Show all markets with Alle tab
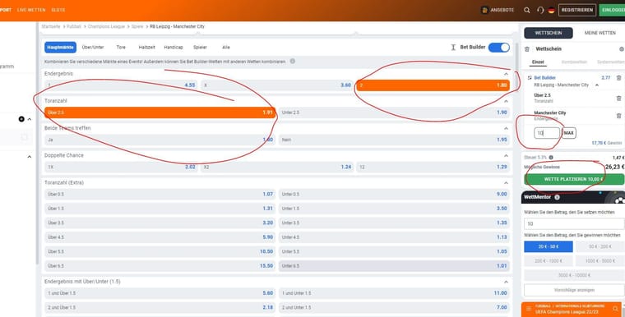Image resolution: width=625 pixels, height=317 pixels. click(x=226, y=48)
